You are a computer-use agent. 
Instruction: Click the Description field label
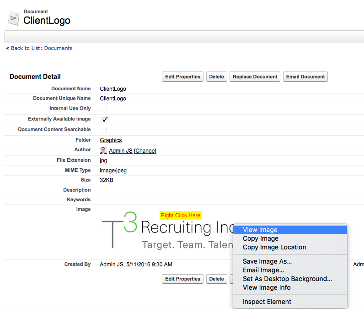77,190
